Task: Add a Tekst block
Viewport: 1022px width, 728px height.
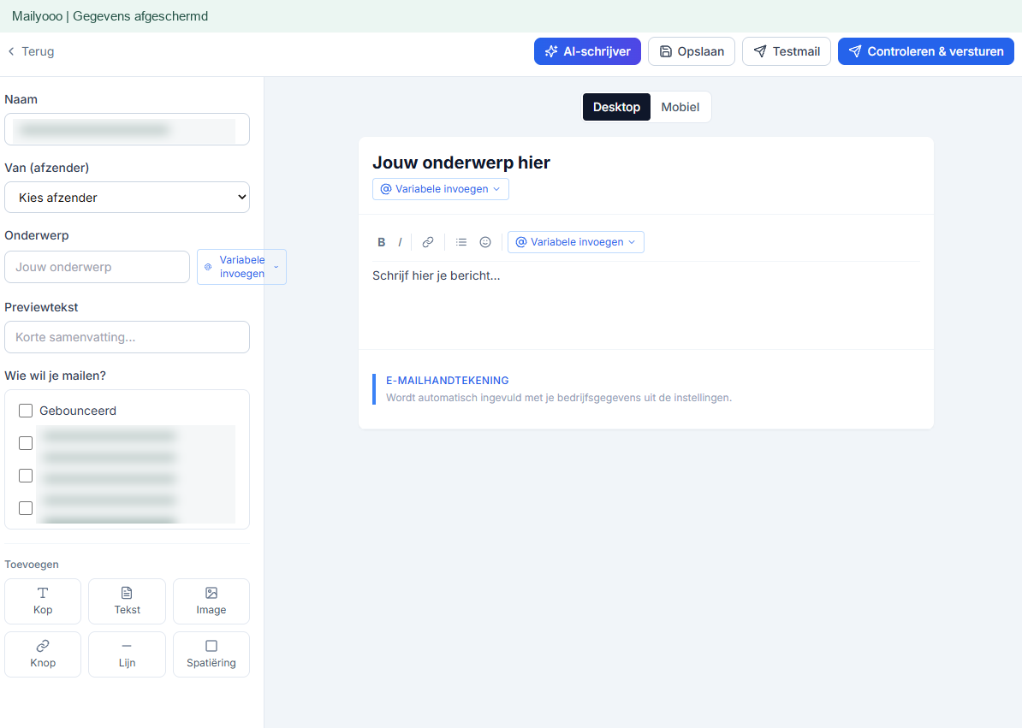Action: pos(127,601)
